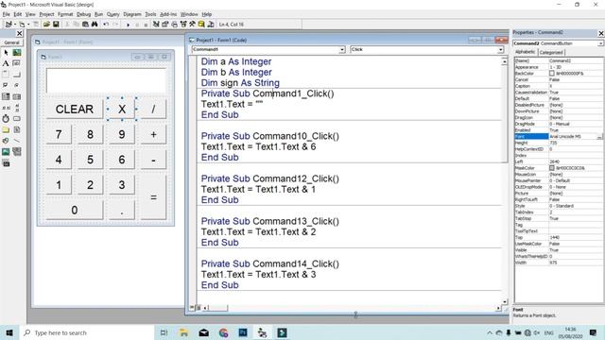
Task: Click the Add Form toolbar icon
Action: click(22, 25)
